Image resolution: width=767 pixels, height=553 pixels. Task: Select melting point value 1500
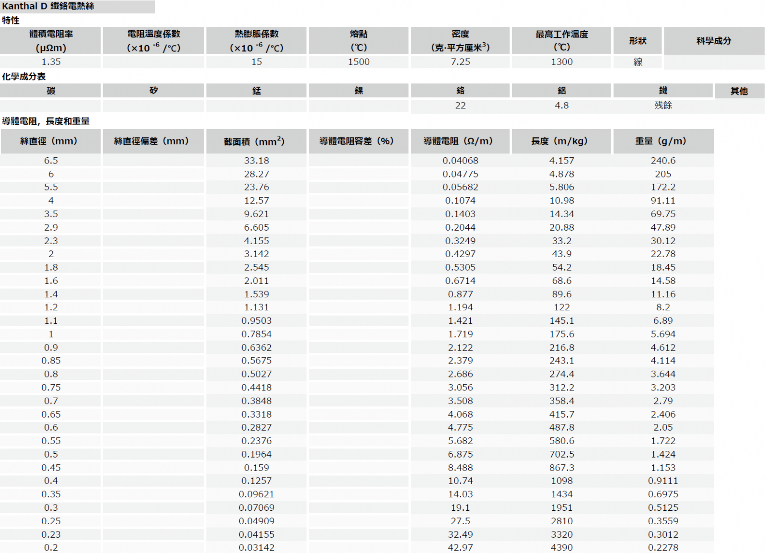click(359, 62)
